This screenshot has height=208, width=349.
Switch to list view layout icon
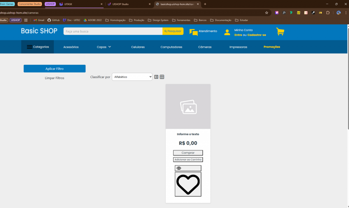tap(156, 77)
